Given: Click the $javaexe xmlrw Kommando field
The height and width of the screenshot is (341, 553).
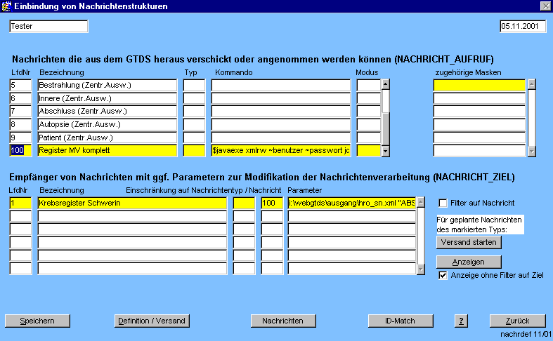Looking at the screenshot, I should 280,151.
